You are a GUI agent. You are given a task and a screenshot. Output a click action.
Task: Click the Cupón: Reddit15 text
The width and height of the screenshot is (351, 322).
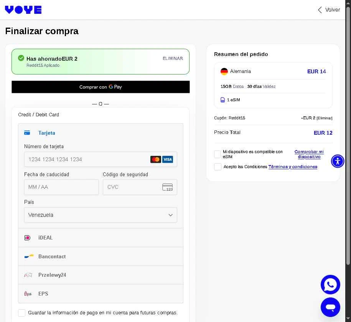point(229,118)
